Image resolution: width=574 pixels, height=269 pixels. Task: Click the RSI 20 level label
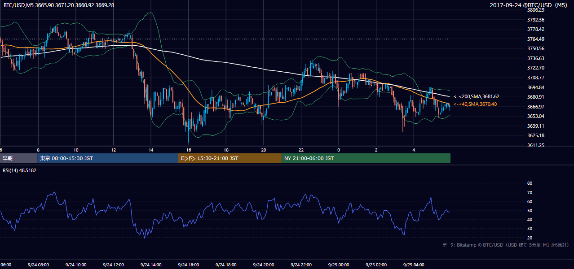pos(530,238)
